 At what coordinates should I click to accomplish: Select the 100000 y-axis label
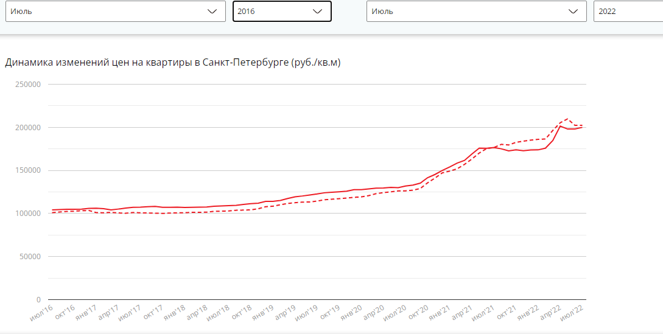tap(27, 214)
